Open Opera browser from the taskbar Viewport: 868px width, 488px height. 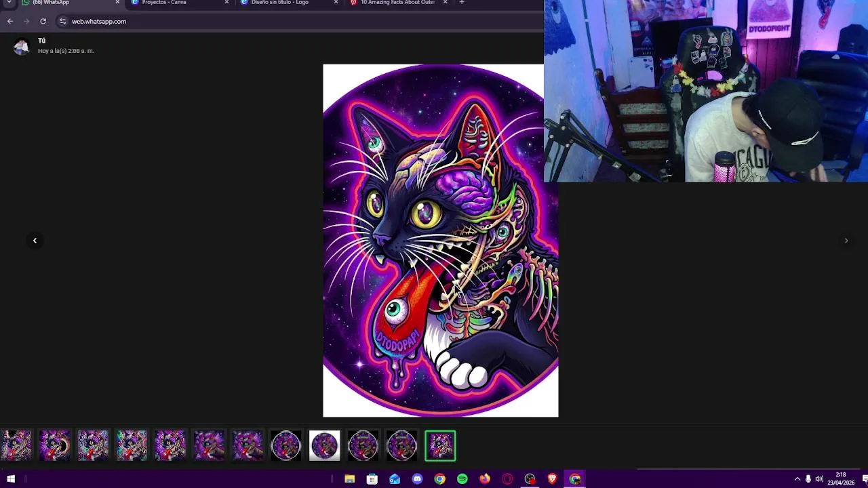click(x=507, y=479)
